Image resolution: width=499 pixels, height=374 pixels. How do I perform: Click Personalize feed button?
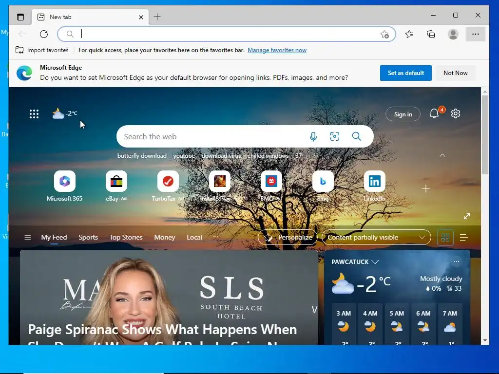tap(288, 237)
